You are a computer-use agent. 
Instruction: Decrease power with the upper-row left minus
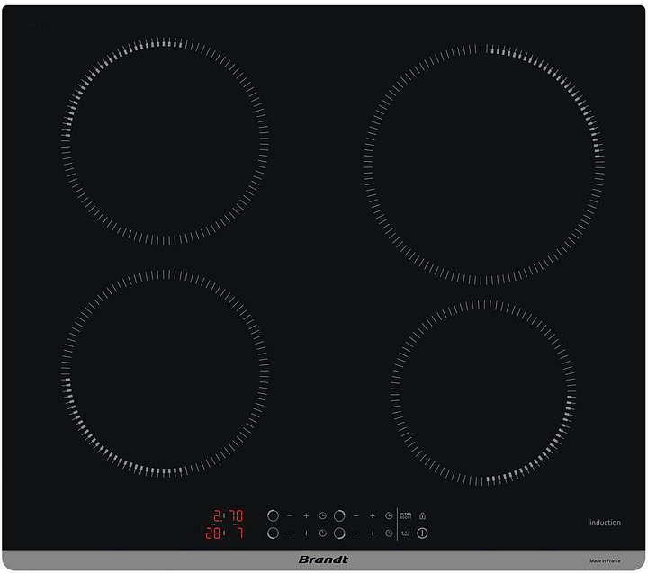pos(290,515)
